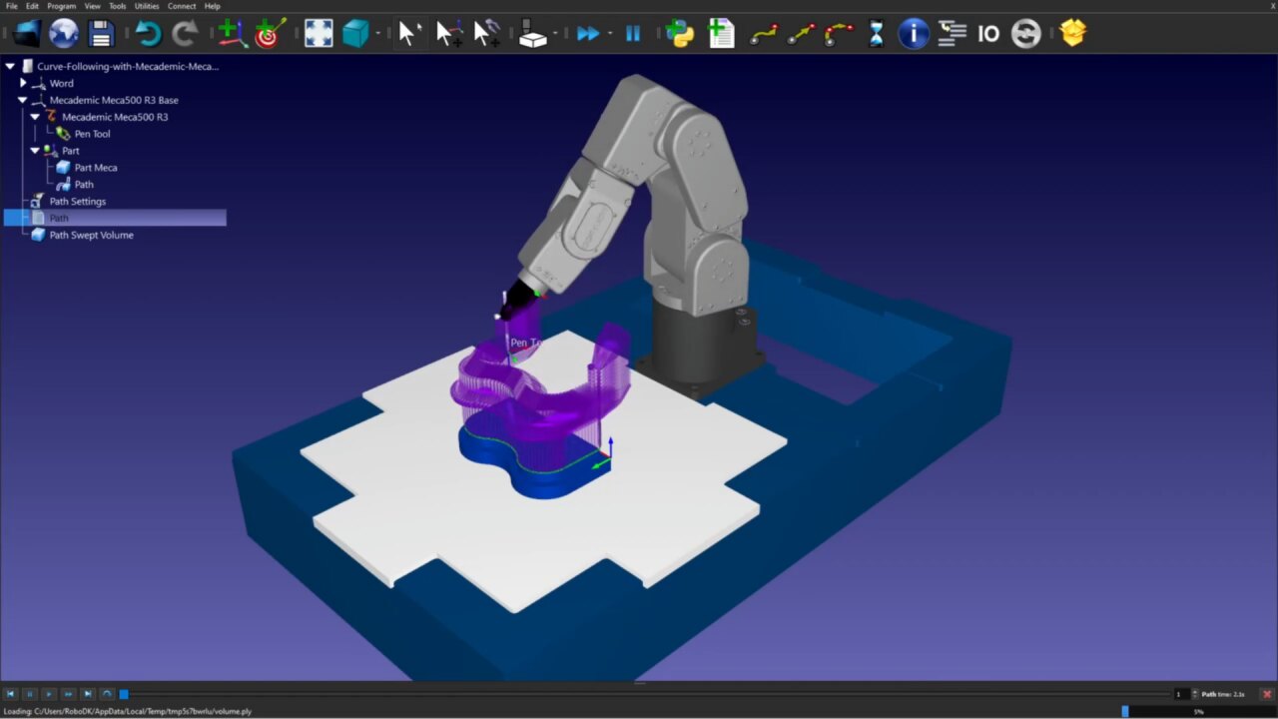Click the Python program icon in toolbar
Screen dimensions: 1278x719
coord(680,34)
